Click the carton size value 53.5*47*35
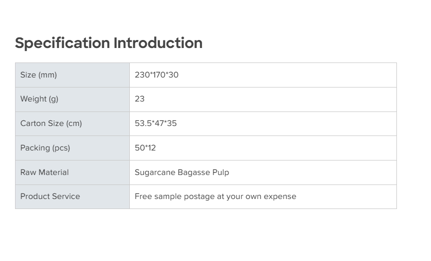 click(x=155, y=123)
